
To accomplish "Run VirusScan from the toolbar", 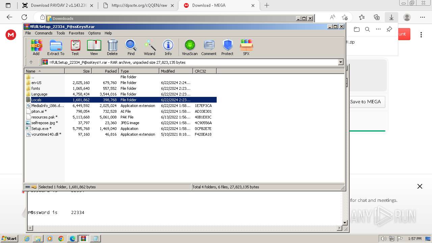I will point(190,47).
